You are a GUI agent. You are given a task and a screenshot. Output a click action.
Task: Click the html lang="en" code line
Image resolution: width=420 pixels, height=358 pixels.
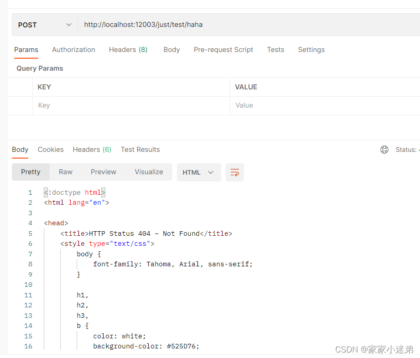coord(77,203)
